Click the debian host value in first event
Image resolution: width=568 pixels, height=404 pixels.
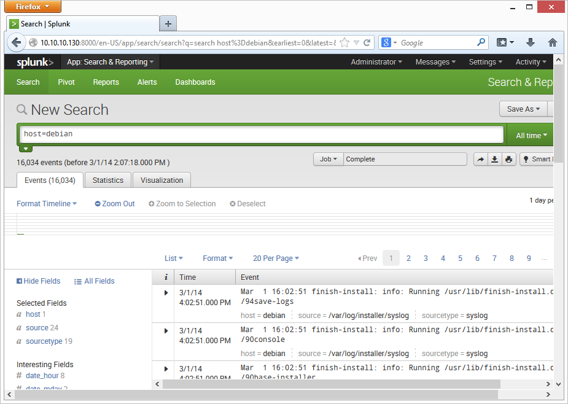[x=274, y=316]
